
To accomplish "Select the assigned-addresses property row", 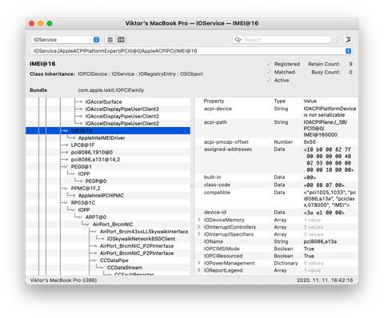I will 277,160.
